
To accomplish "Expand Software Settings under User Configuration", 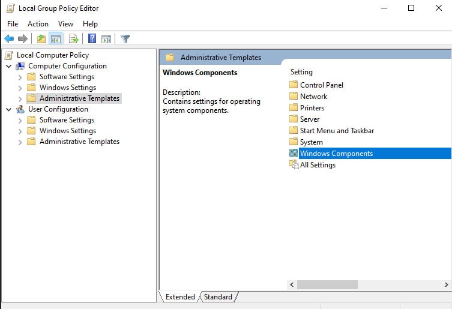I will pyautogui.click(x=20, y=121).
